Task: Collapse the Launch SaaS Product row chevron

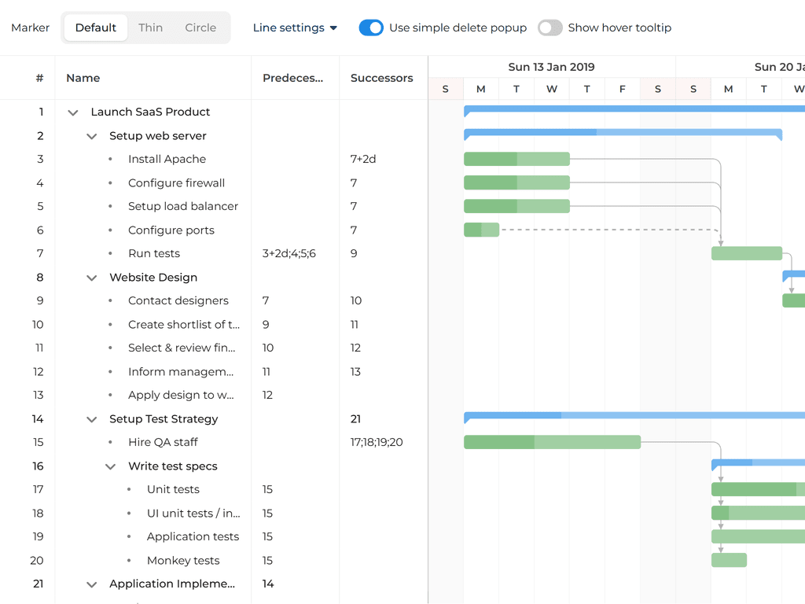Action: tap(73, 112)
